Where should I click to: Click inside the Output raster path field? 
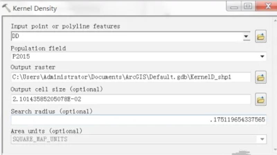click(x=131, y=77)
